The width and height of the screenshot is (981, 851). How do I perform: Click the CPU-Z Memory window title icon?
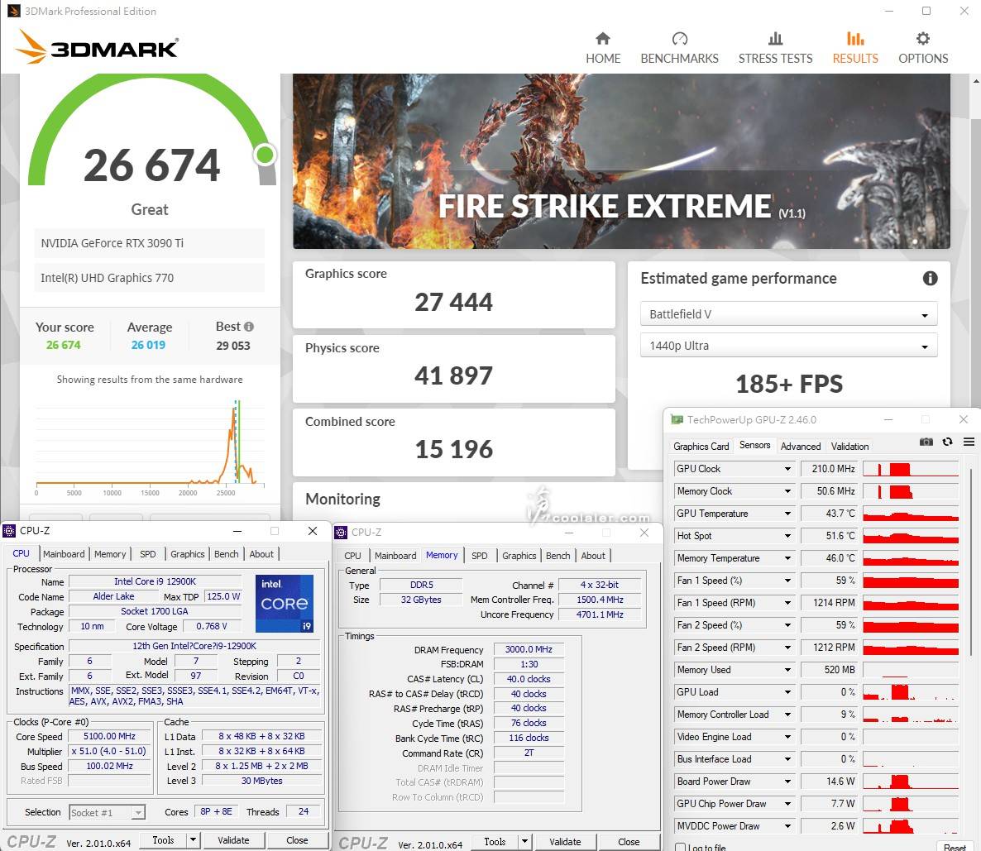pyautogui.click(x=341, y=533)
